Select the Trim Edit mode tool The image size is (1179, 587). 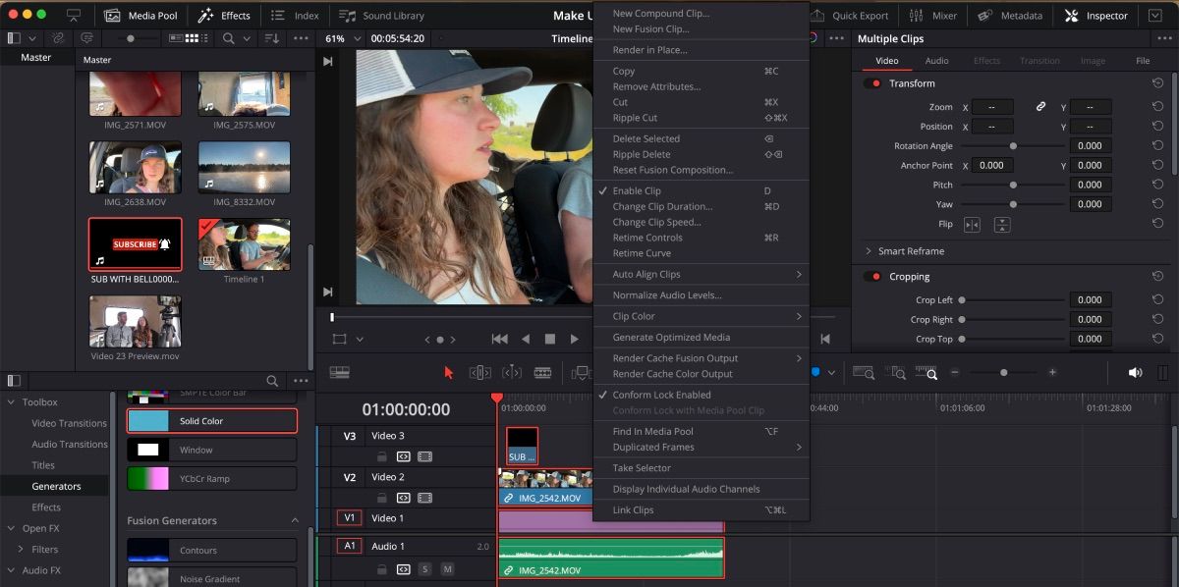pos(479,372)
